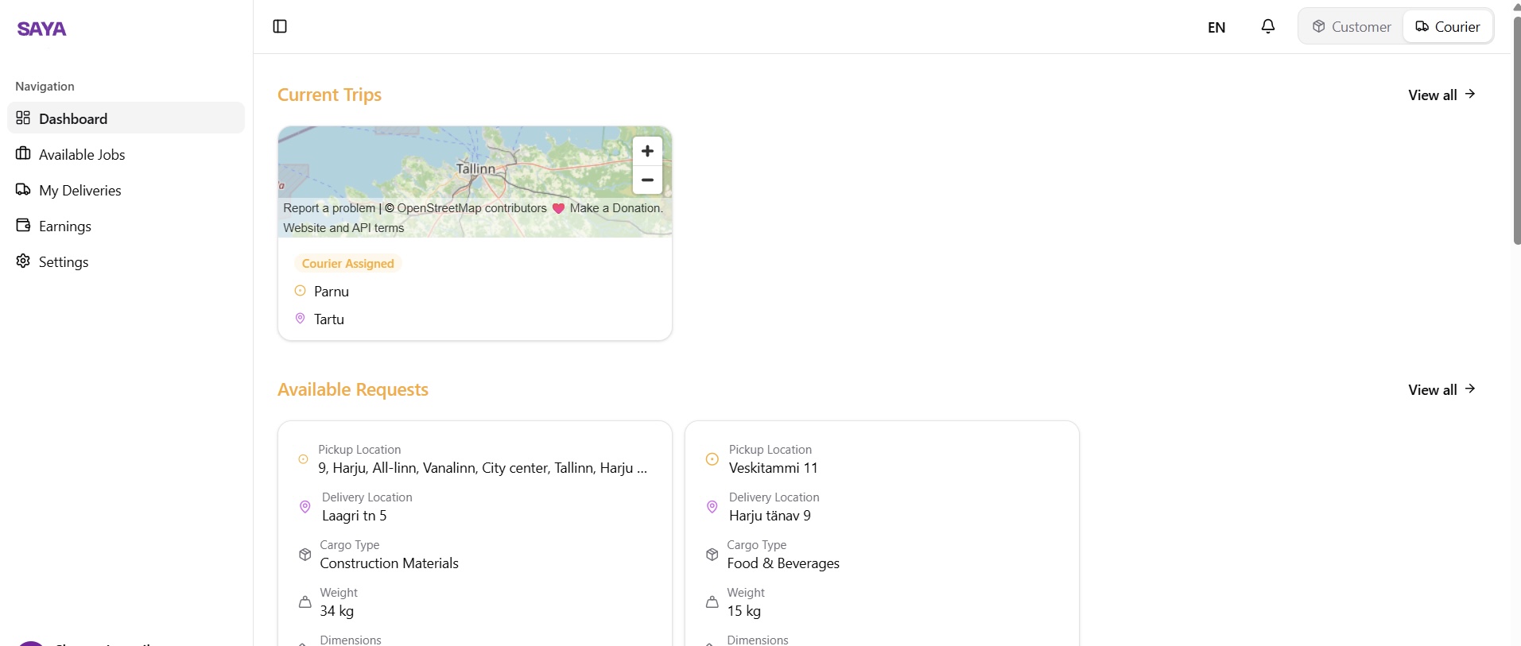This screenshot has width=1521, height=646.
Task: Open Website and API terms link
Action: point(343,228)
